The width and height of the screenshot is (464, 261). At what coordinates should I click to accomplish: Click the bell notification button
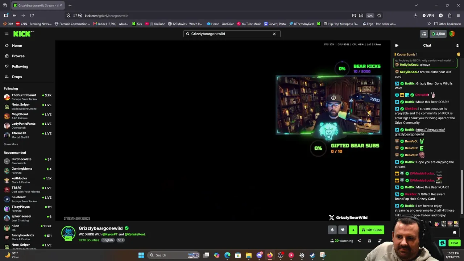pos(332,230)
